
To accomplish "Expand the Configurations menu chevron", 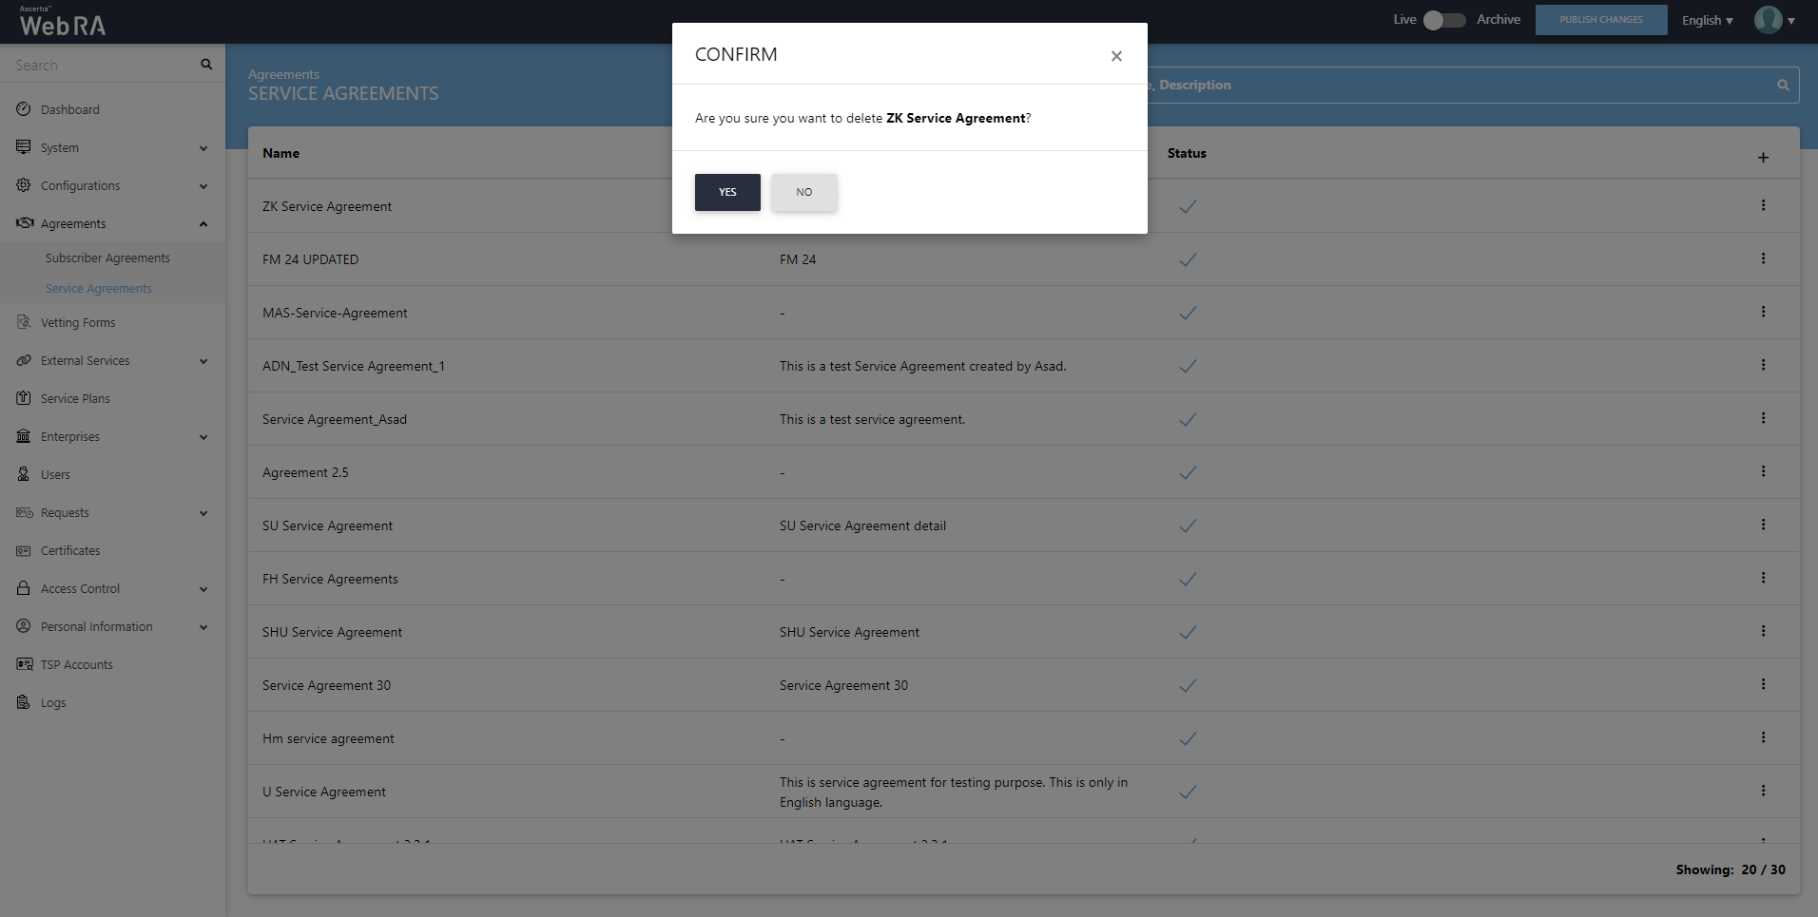I will (x=203, y=186).
